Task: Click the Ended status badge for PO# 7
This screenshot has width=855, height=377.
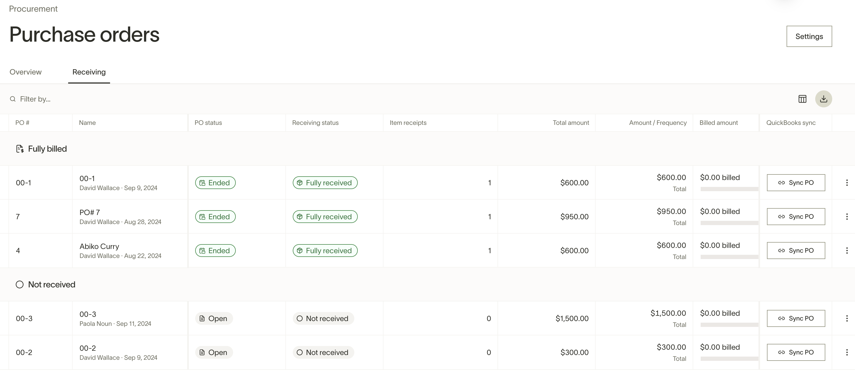Action: tap(215, 216)
